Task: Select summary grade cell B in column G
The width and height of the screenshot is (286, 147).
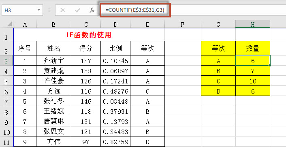Action: (218, 70)
